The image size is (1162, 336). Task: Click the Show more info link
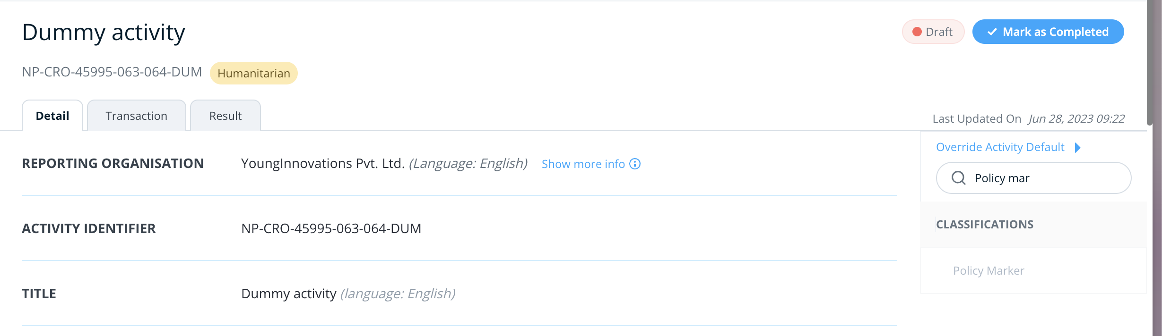coord(583,164)
